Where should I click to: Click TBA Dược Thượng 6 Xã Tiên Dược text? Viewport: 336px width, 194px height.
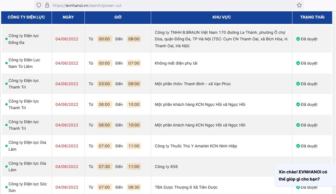pos(186,187)
